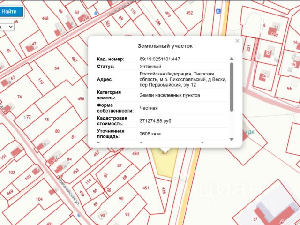Click the building in parcel 47

(30, 48)
